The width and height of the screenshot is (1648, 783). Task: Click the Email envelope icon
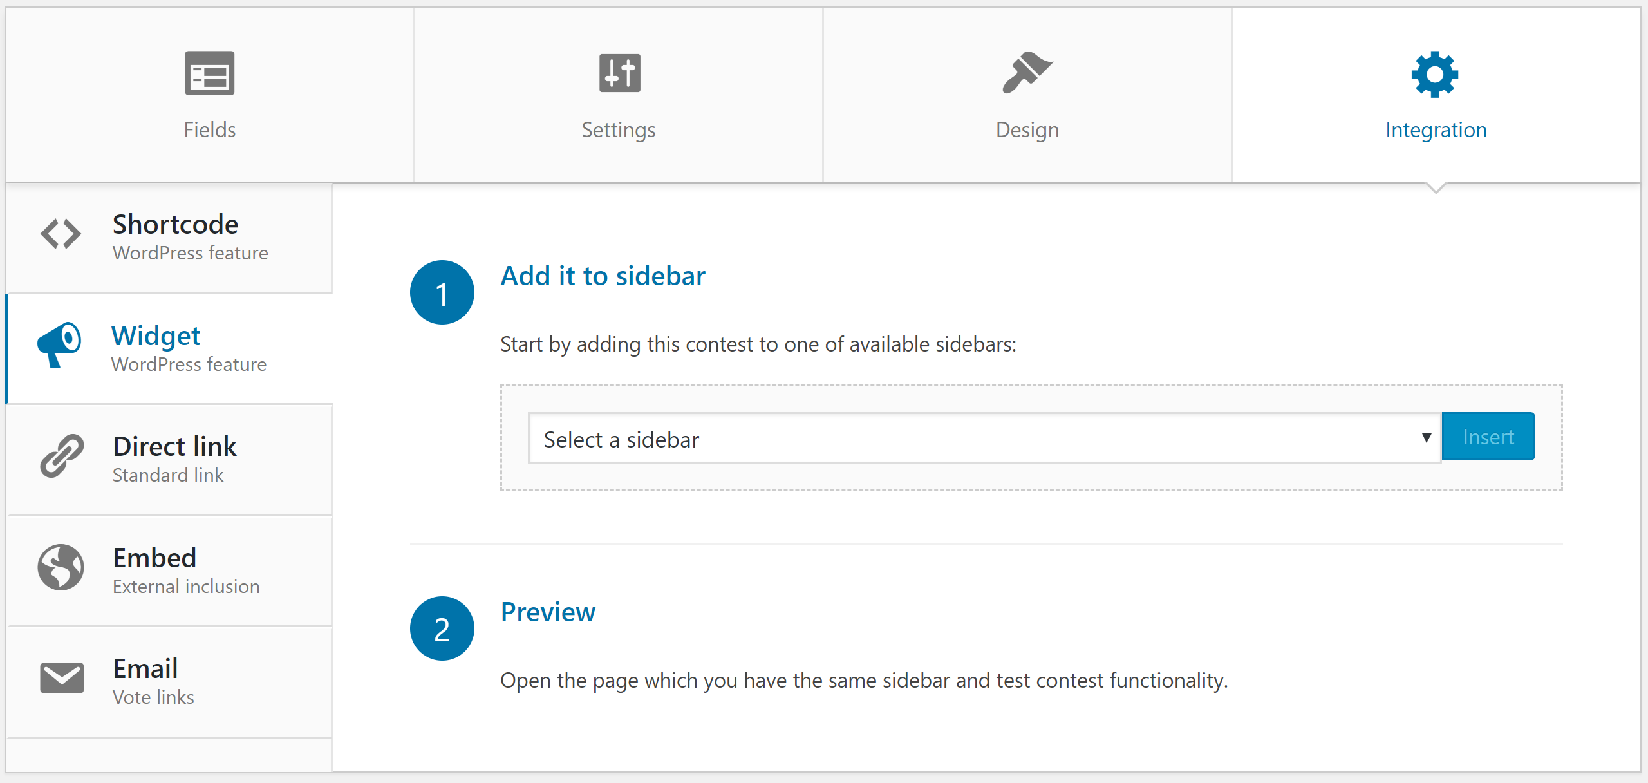pos(62,678)
